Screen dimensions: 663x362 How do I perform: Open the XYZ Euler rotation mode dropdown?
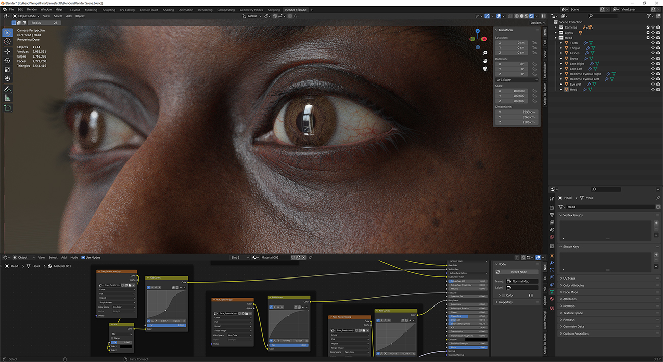(x=517, y=79)
